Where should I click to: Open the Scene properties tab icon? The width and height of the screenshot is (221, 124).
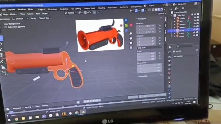170,69
